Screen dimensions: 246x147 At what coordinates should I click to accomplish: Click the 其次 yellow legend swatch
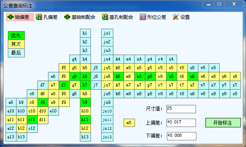16,44
